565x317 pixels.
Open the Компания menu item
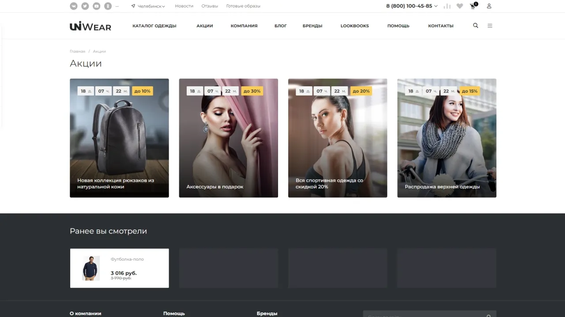tap(244, 26)
